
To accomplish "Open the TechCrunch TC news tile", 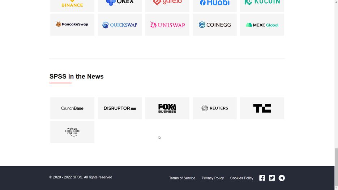I will (262, 108).
